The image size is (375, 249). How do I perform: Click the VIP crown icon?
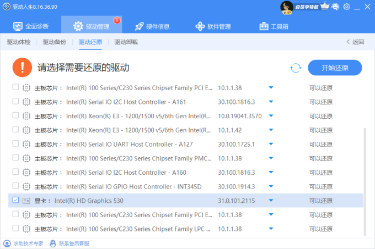point(325,5)
